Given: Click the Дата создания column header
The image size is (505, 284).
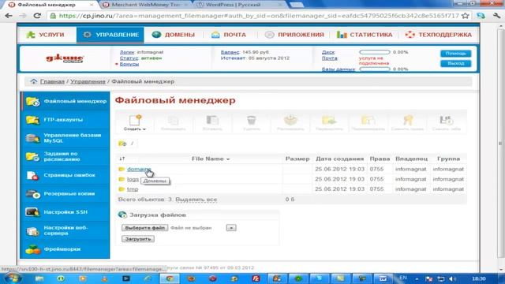Looking at the screenshot, I should [339, 159].
